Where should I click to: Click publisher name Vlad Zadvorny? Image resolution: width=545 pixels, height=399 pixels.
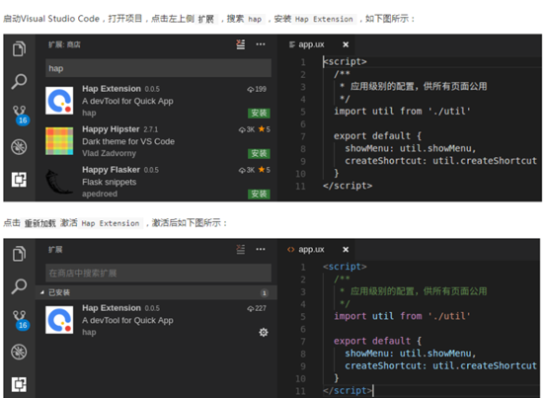[110, 153]
